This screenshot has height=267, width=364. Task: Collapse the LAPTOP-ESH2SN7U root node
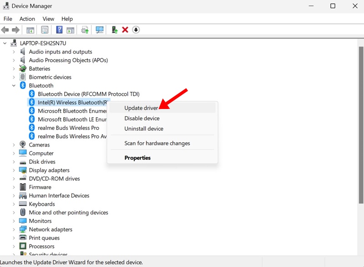[5, 43]
